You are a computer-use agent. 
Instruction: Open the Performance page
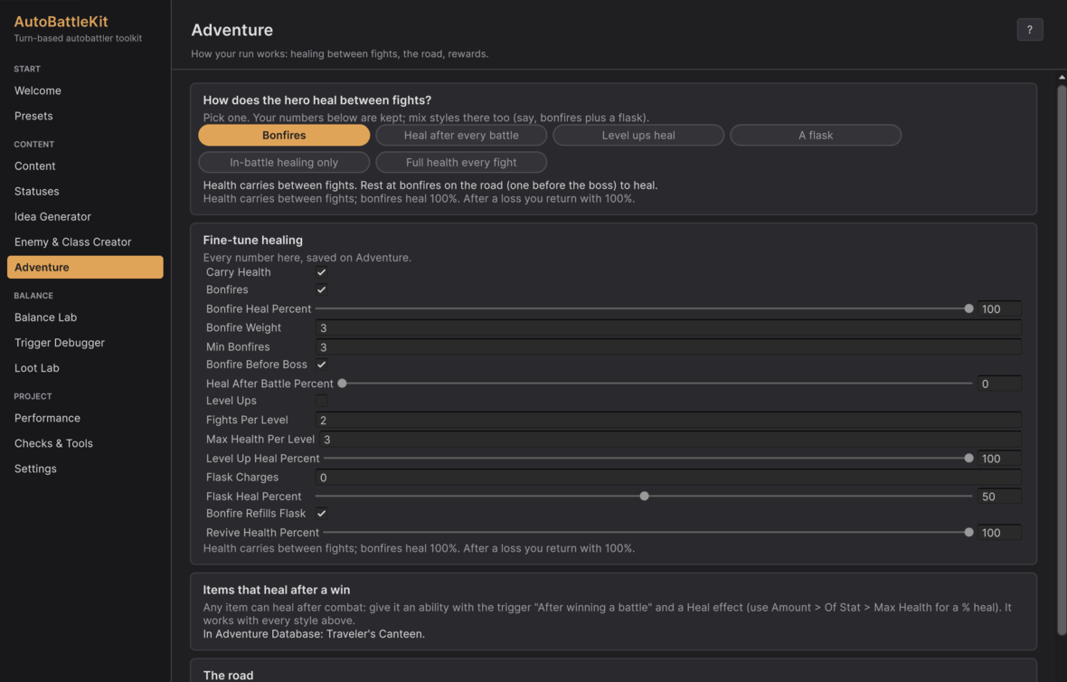[85, 418]
